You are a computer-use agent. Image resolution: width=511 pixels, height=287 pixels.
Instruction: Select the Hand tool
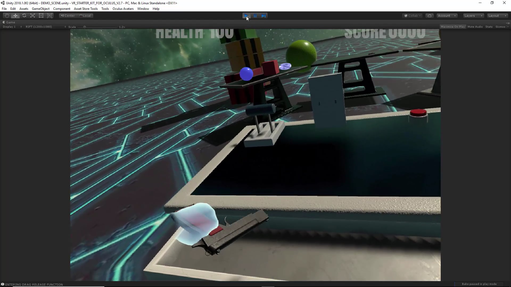click(7, 15)
